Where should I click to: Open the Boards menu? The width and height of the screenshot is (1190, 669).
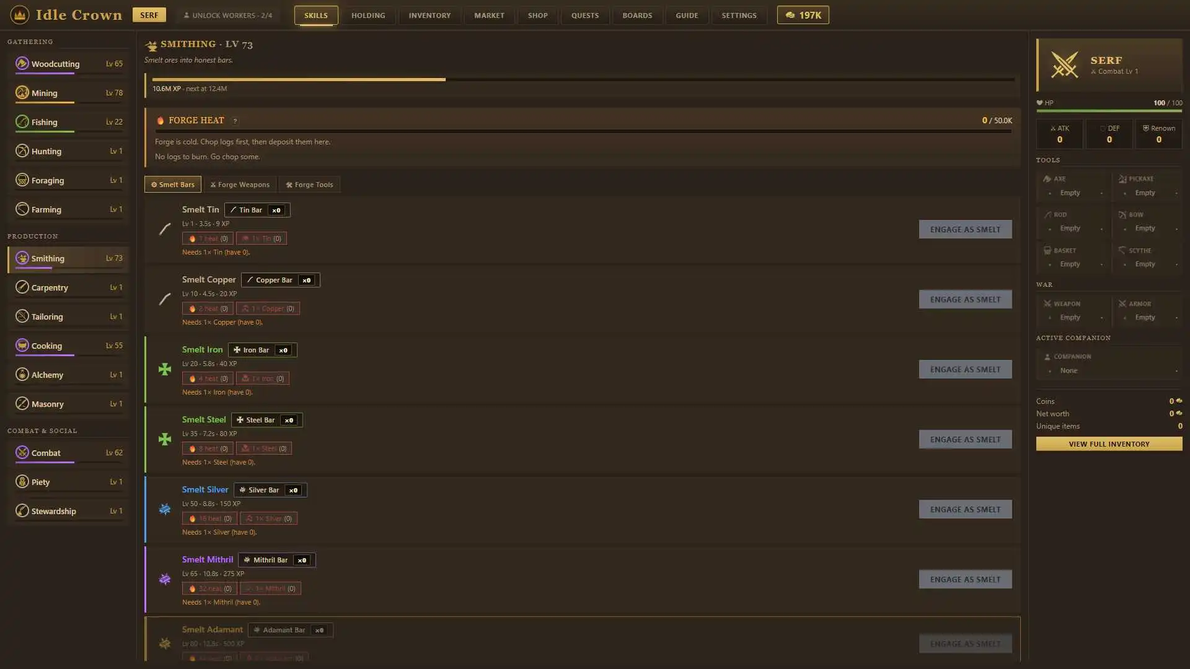637,15
